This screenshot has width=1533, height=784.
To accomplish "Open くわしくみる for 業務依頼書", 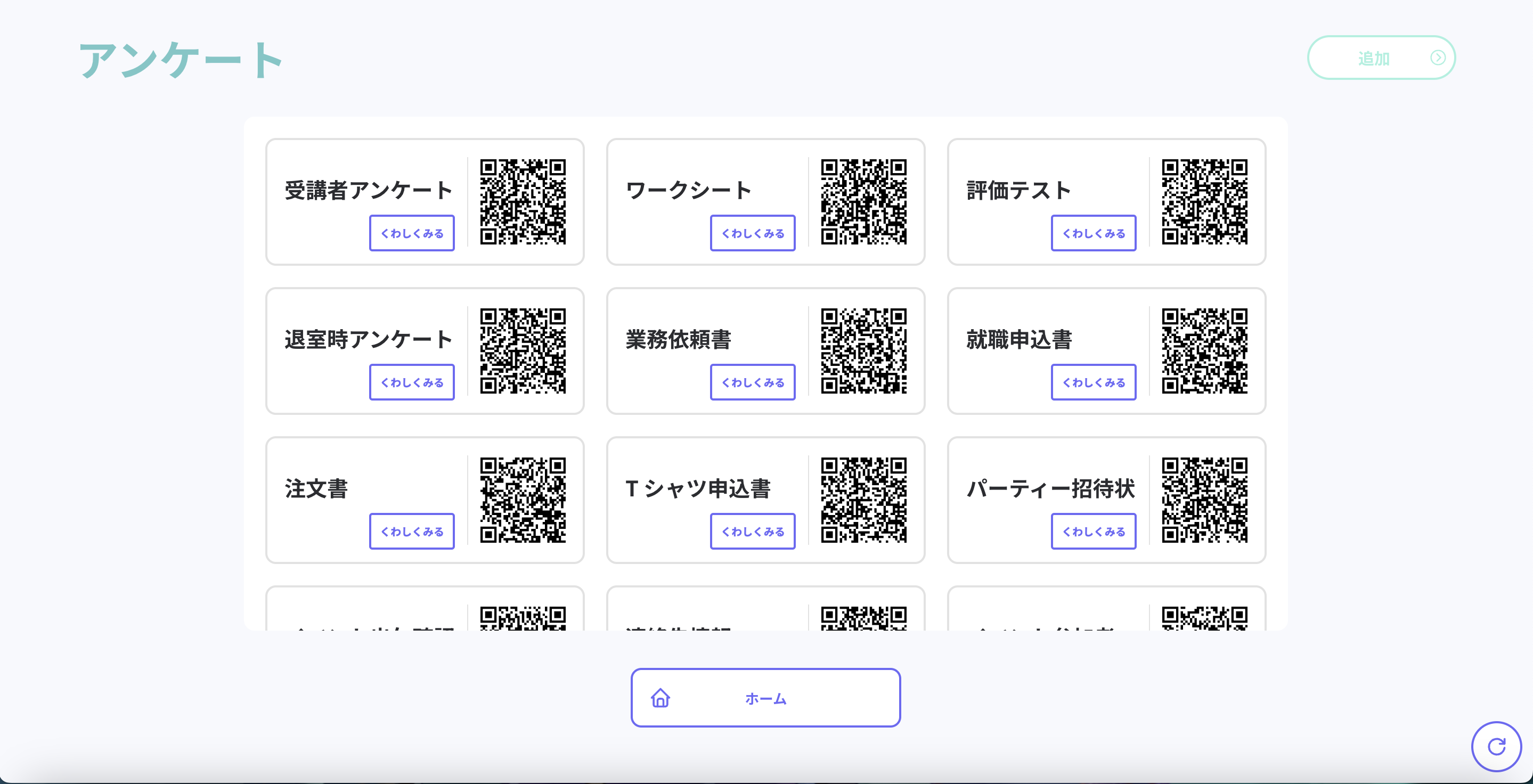I will (x=753, y=382).
